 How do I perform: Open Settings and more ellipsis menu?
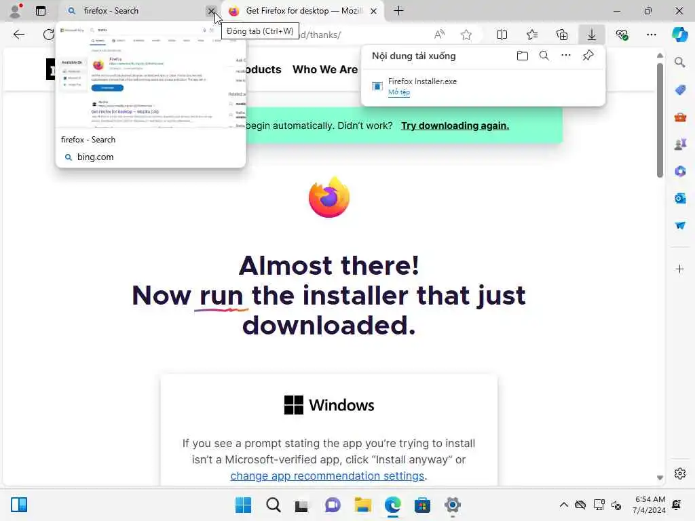(x=651, y=35)
